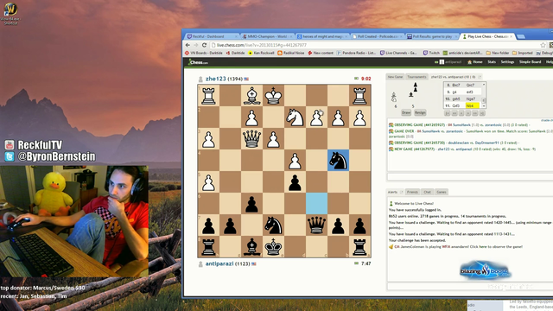Select the white pawn on d4

click(x=295, y=161)
